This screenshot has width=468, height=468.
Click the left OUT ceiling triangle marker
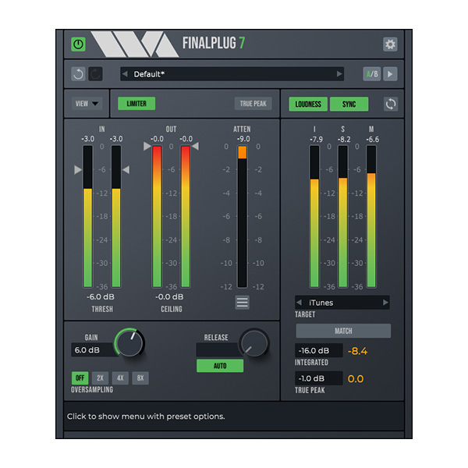(147, 147)
